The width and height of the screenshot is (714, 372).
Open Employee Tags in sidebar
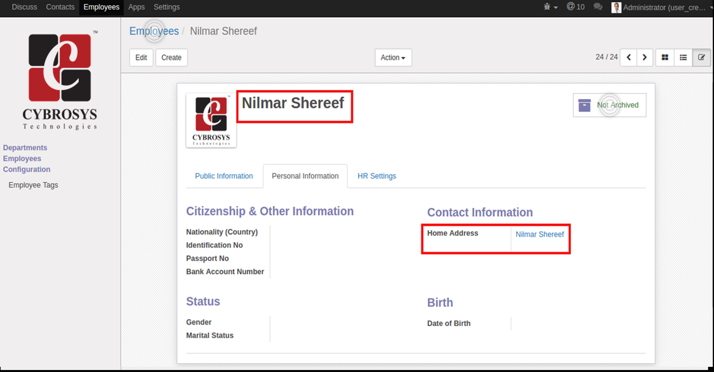33,185
